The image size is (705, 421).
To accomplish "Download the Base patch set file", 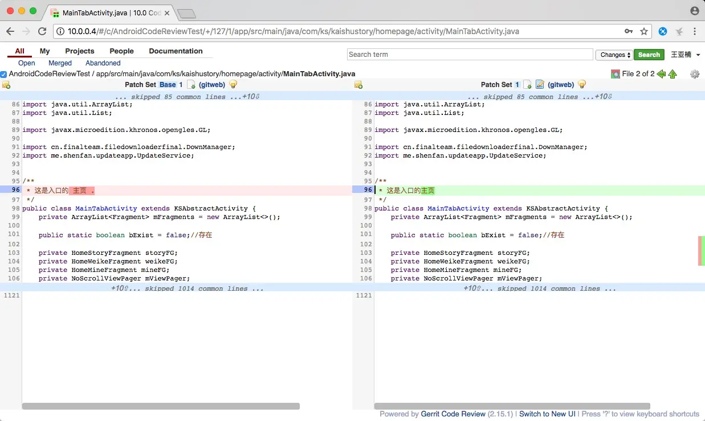I will (x=191, y=85).
